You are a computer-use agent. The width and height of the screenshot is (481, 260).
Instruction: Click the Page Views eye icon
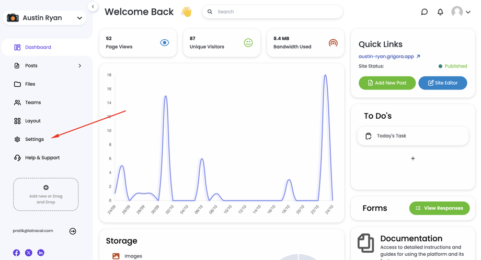(x=164, y=43)
